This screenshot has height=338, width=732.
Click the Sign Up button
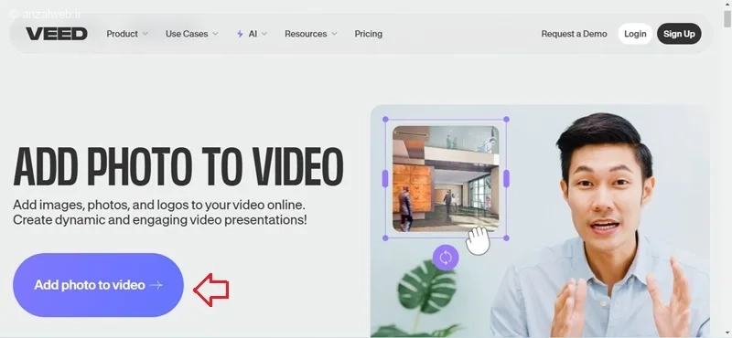click(679, 34)
